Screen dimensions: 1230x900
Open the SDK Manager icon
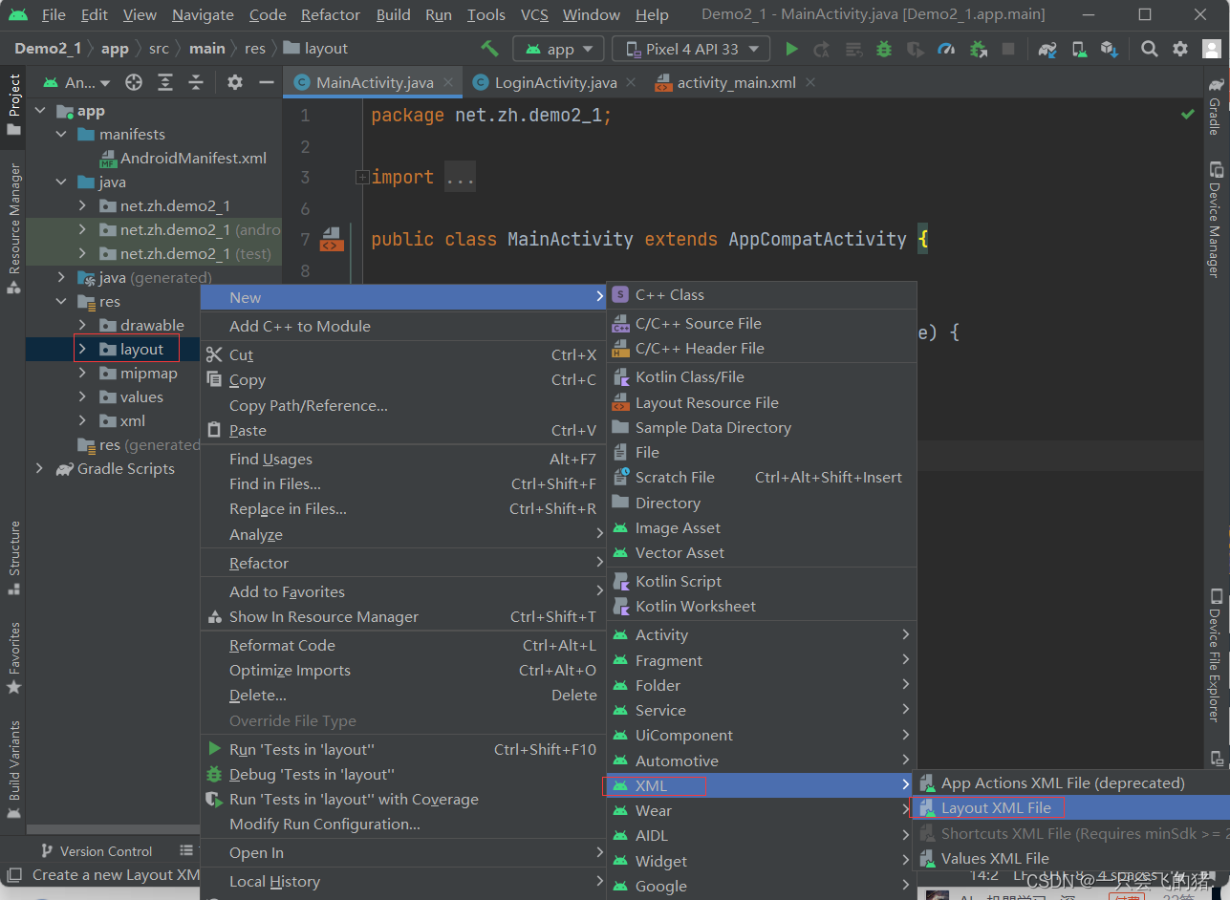(x=1109, y=49)
